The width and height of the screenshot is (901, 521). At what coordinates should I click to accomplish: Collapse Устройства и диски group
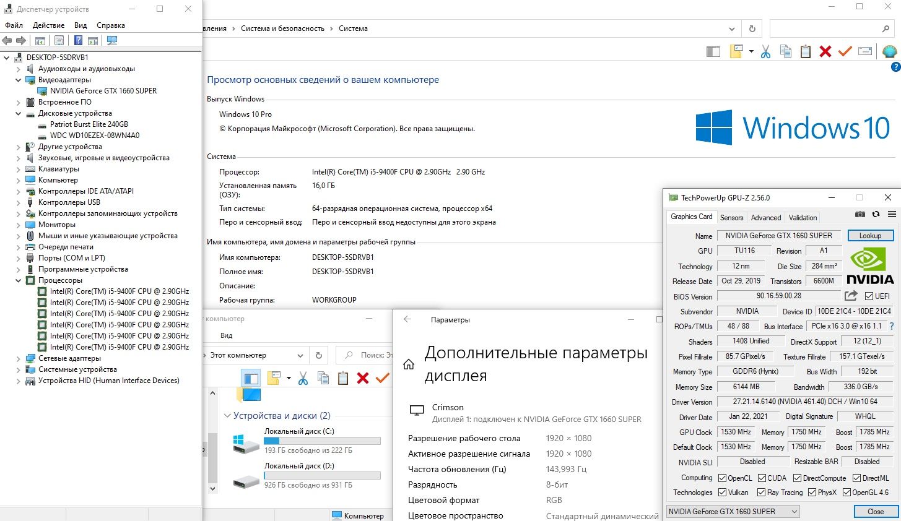[227, 416]
